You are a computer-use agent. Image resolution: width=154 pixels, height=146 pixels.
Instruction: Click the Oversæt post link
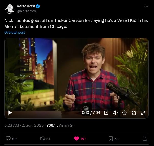(x=15, y=32)
